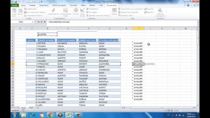Click Propiedades de la asignación
This screenshot has height=118, width=210.
pyautogui.click(x=131, y=9)
